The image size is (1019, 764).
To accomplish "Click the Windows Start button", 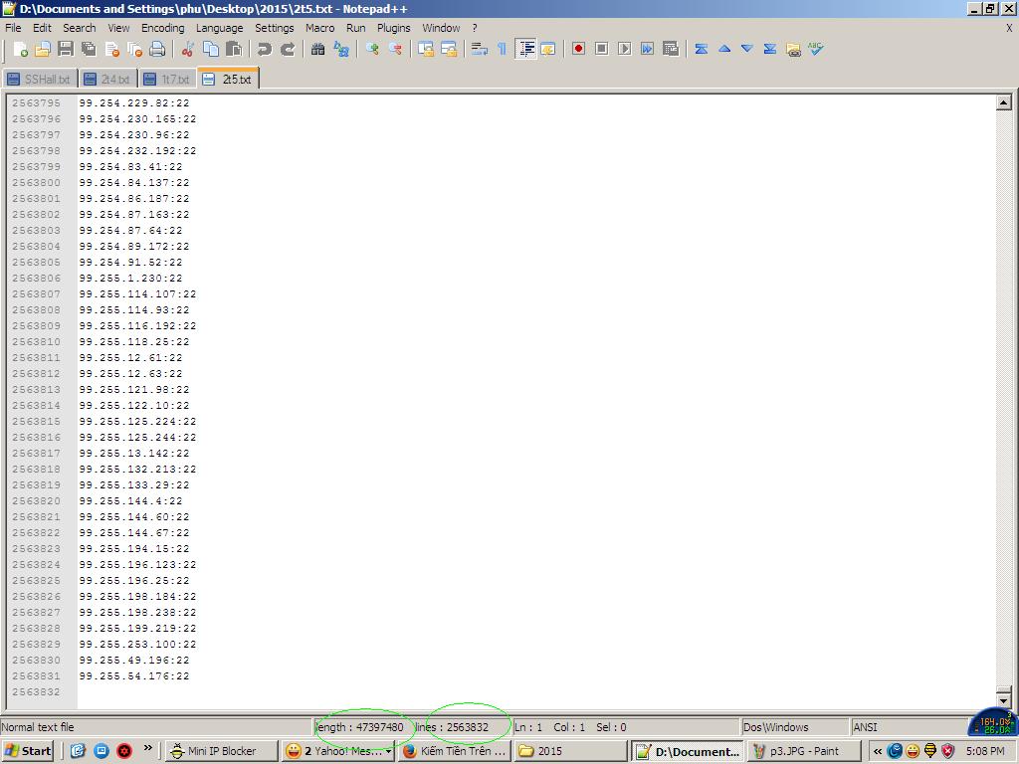I will tap(28, 751).
